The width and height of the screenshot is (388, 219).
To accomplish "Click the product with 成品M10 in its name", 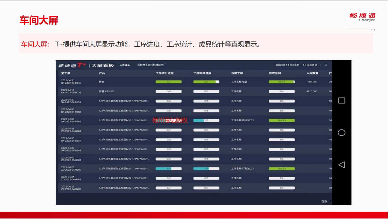I will [x=124, y=101].
